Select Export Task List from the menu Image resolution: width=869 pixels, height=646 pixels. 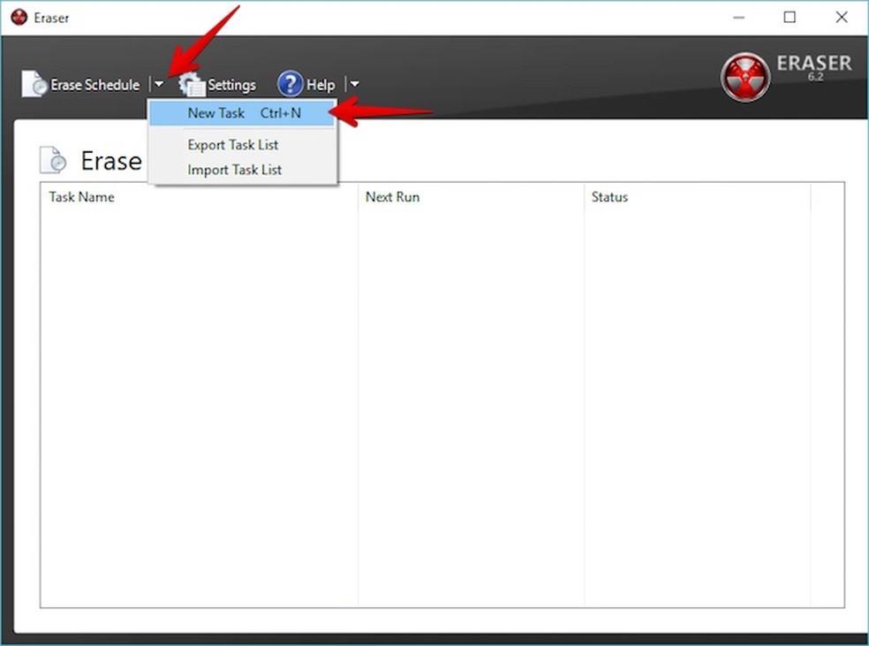232,145
